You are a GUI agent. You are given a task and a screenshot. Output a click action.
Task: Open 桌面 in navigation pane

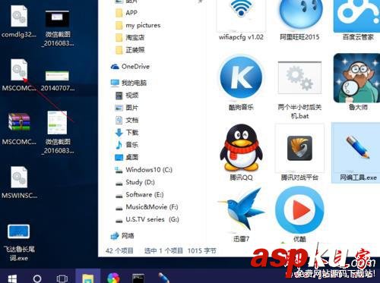tap(127, 157)
